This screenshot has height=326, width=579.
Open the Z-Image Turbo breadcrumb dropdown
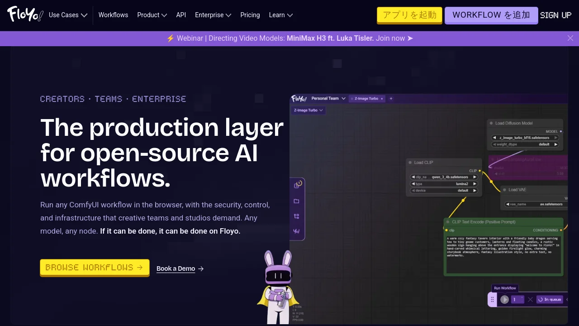[309, 110]
